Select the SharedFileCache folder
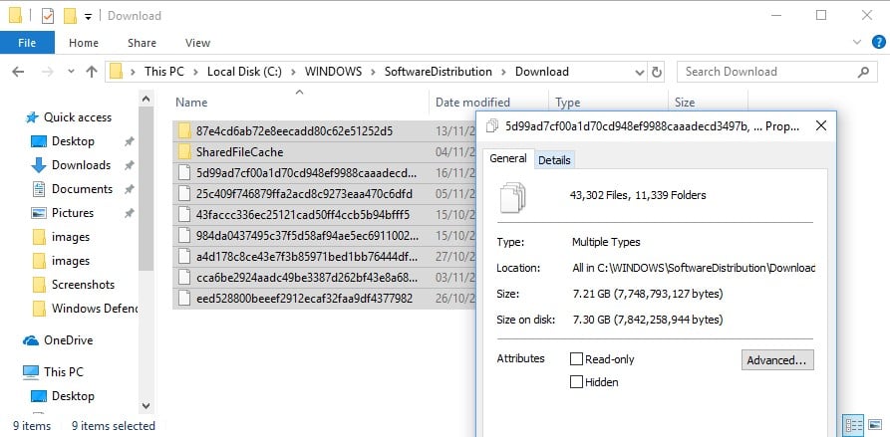890x437 pixels. tap(239, 152)
